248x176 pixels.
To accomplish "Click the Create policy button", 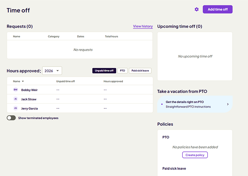I will click(x=195, y=155).
